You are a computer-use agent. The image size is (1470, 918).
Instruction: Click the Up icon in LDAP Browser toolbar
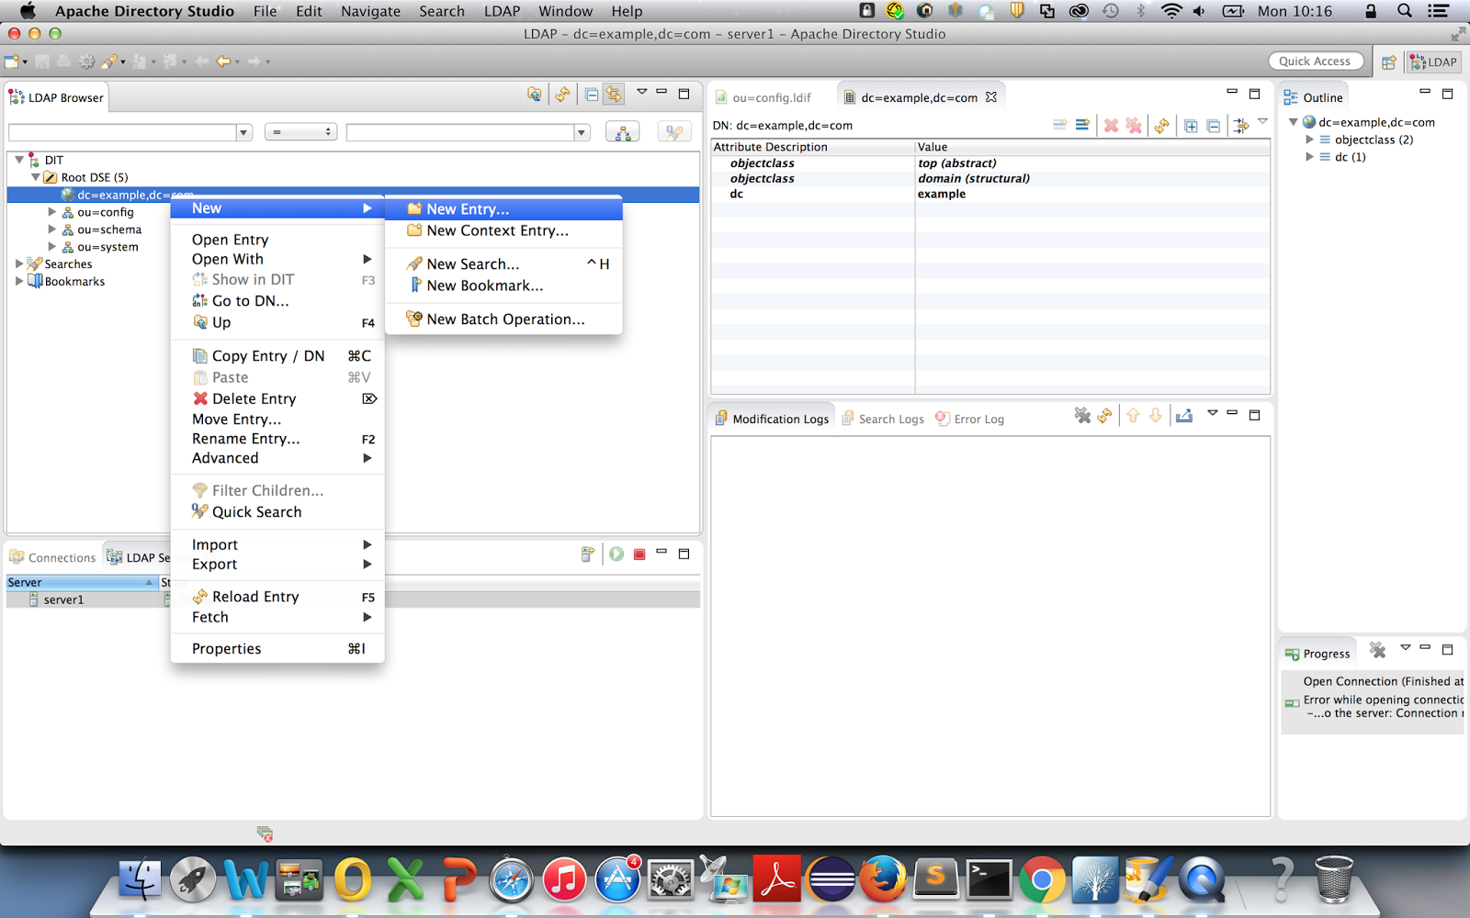pyautogui.click(x=535, y=94)
